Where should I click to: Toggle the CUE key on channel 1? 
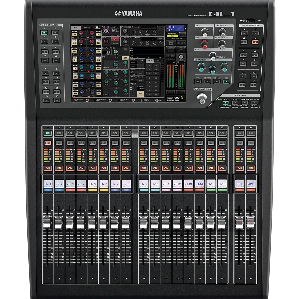[48, 143]
